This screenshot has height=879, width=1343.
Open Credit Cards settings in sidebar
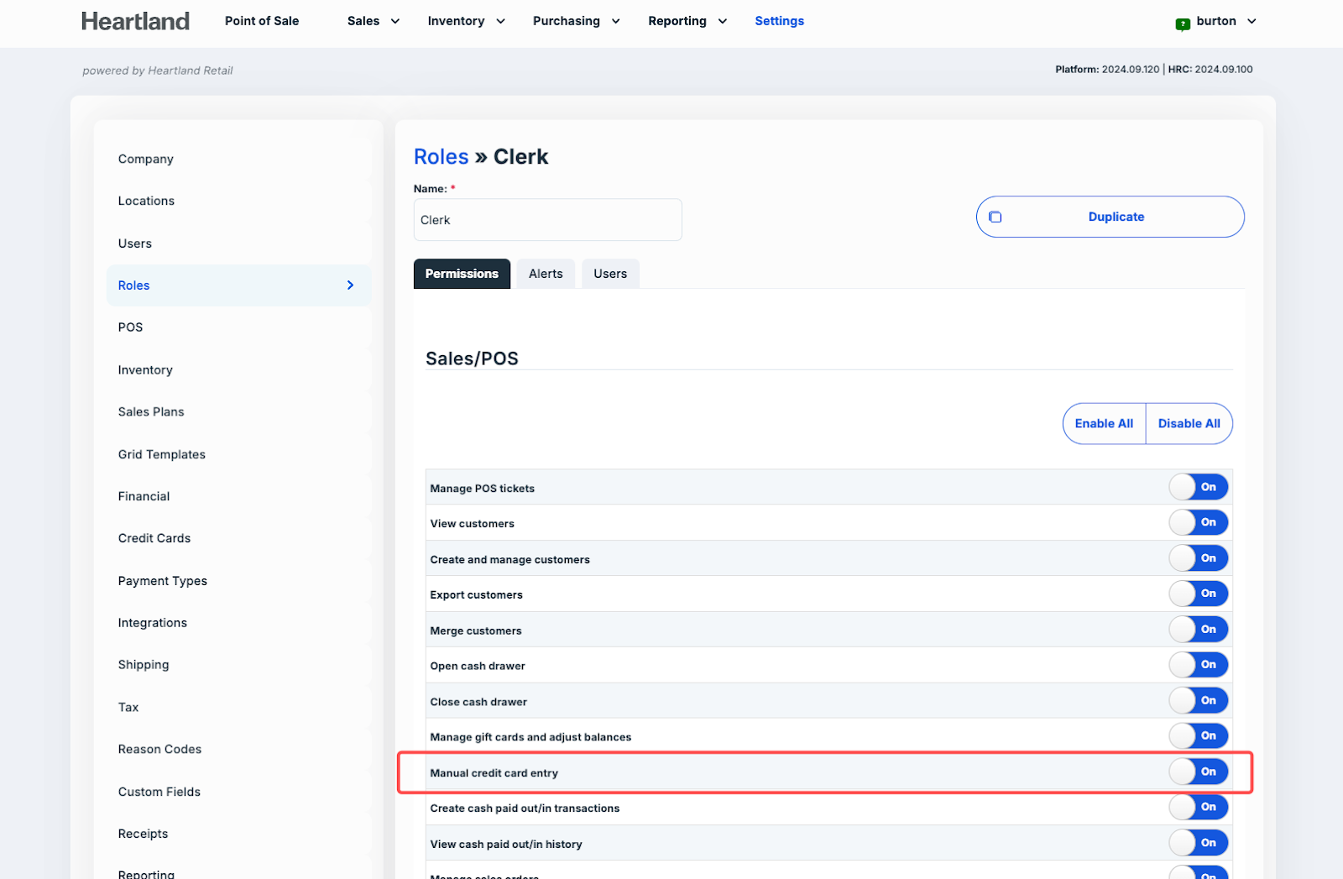tap(154, 538)
